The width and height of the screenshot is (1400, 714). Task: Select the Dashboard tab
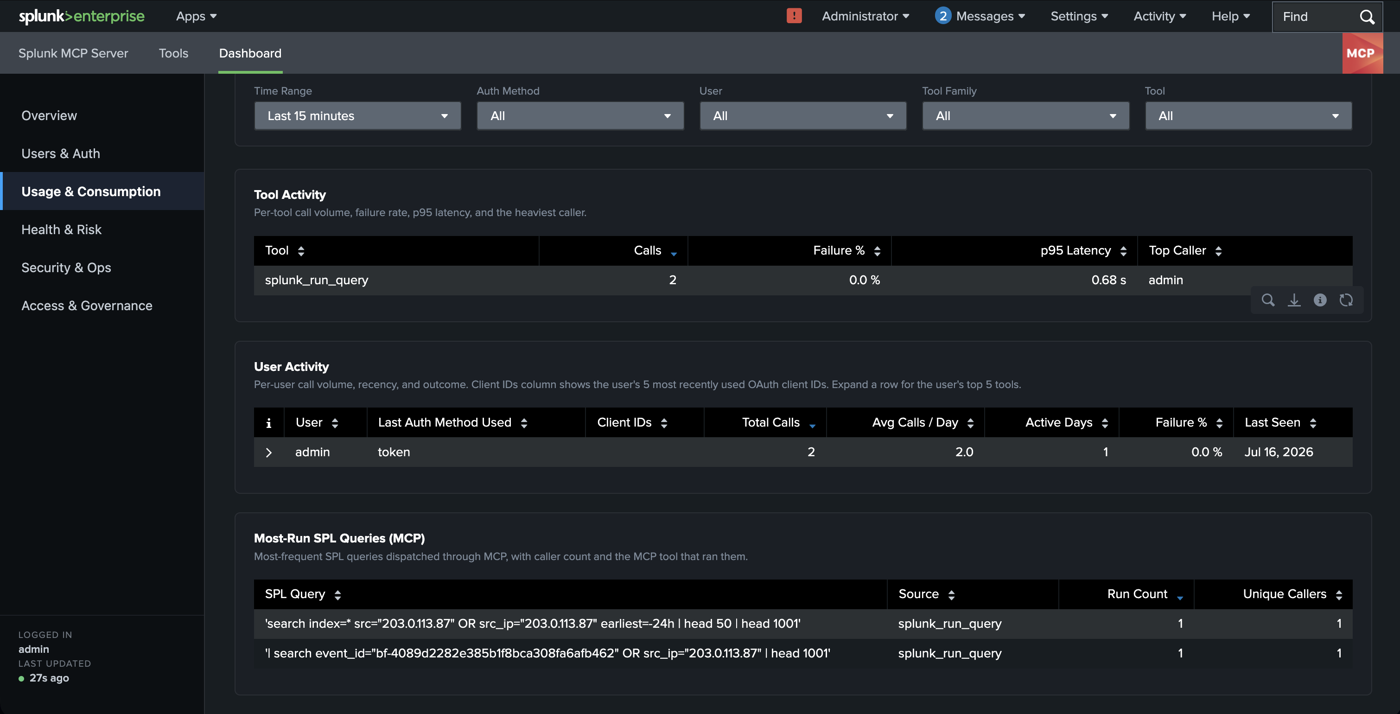[250, 53]
